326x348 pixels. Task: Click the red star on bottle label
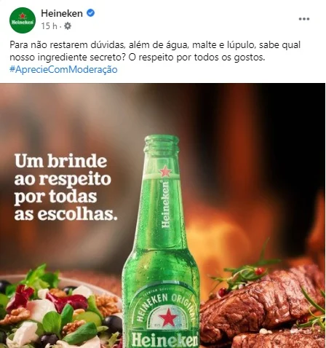pyautogui.click(x=167, y=317)
